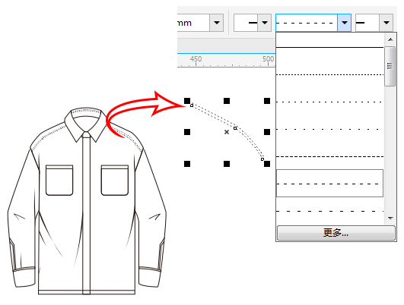Open the end arrowhead dropdown arrow

[386, 23]
